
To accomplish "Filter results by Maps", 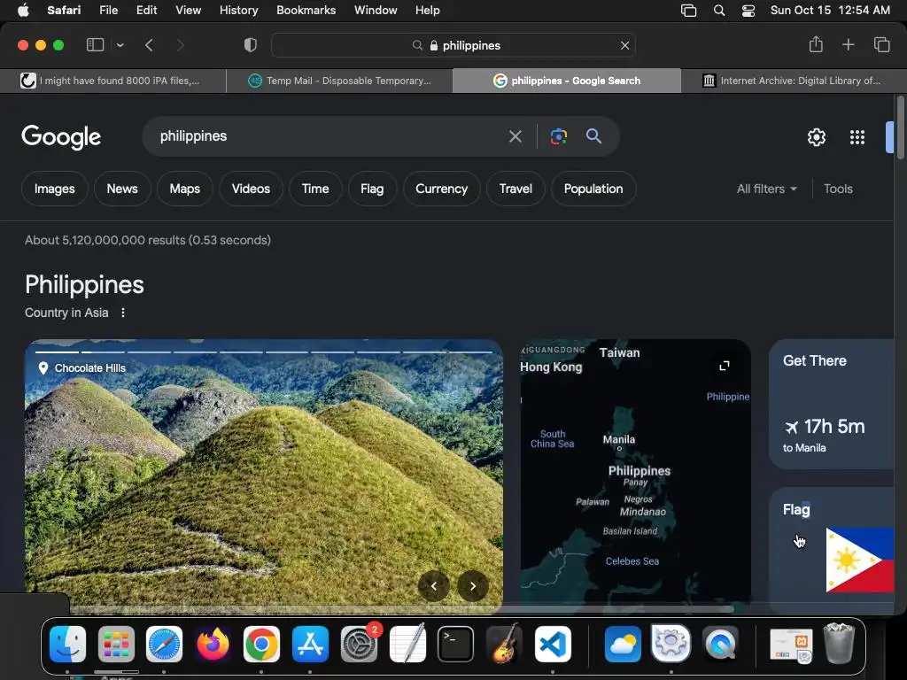I will tap(184, 189).
